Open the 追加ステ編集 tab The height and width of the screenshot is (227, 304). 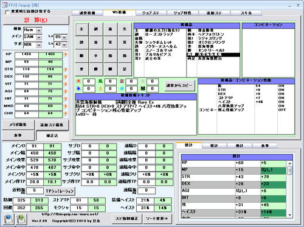tap(52, 125)
